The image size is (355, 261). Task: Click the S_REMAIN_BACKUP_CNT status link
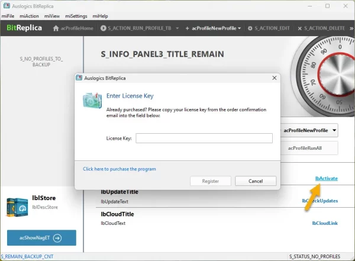point(27,256)
